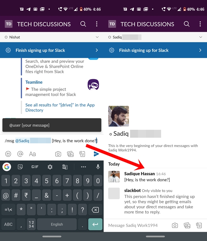Open search in right Slack screen
The width and height of the screenshot is (207, 241).
click(x=187, y=24)
